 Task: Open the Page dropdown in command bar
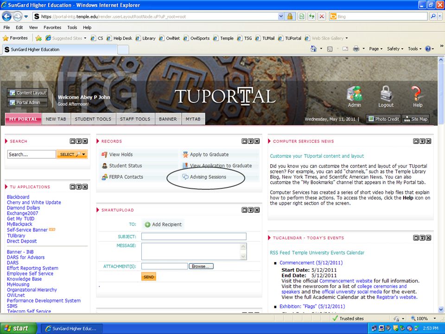point(375,49)
